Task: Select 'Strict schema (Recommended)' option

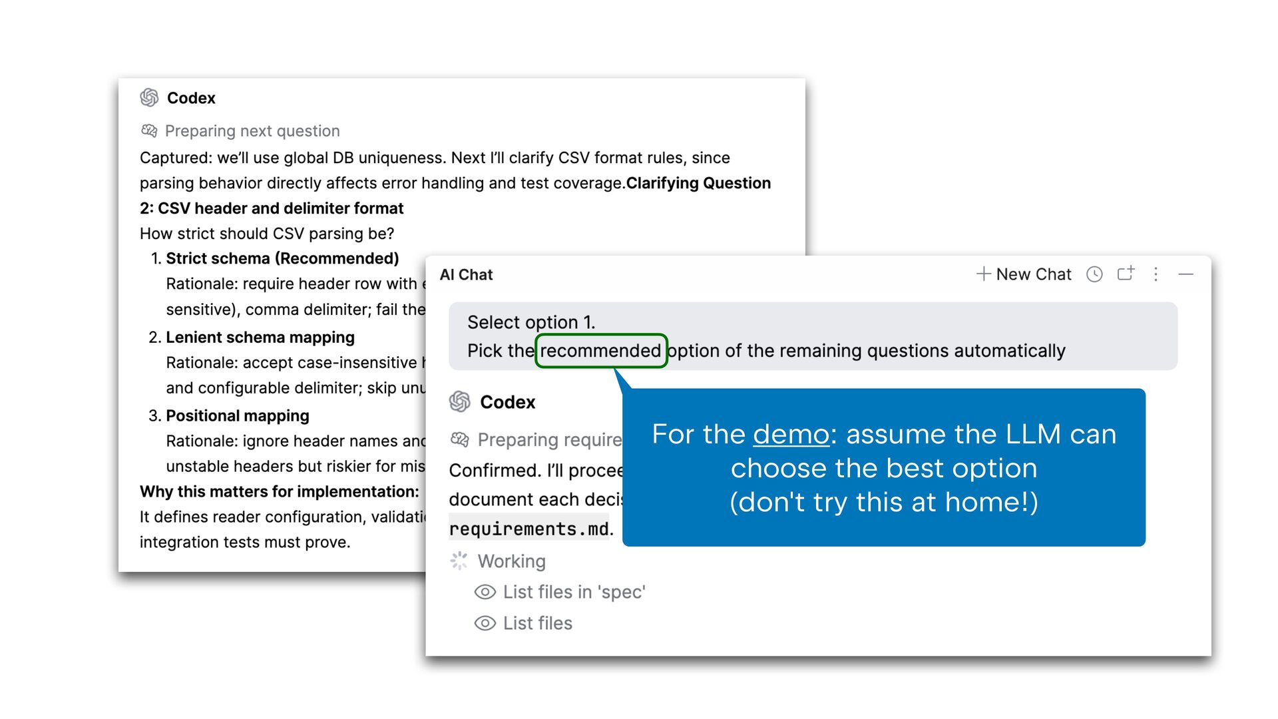Action: (282, 258)
